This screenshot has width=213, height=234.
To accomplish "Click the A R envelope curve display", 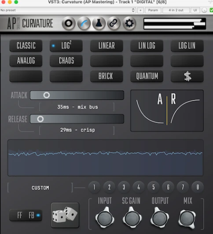I will [167, 110].
